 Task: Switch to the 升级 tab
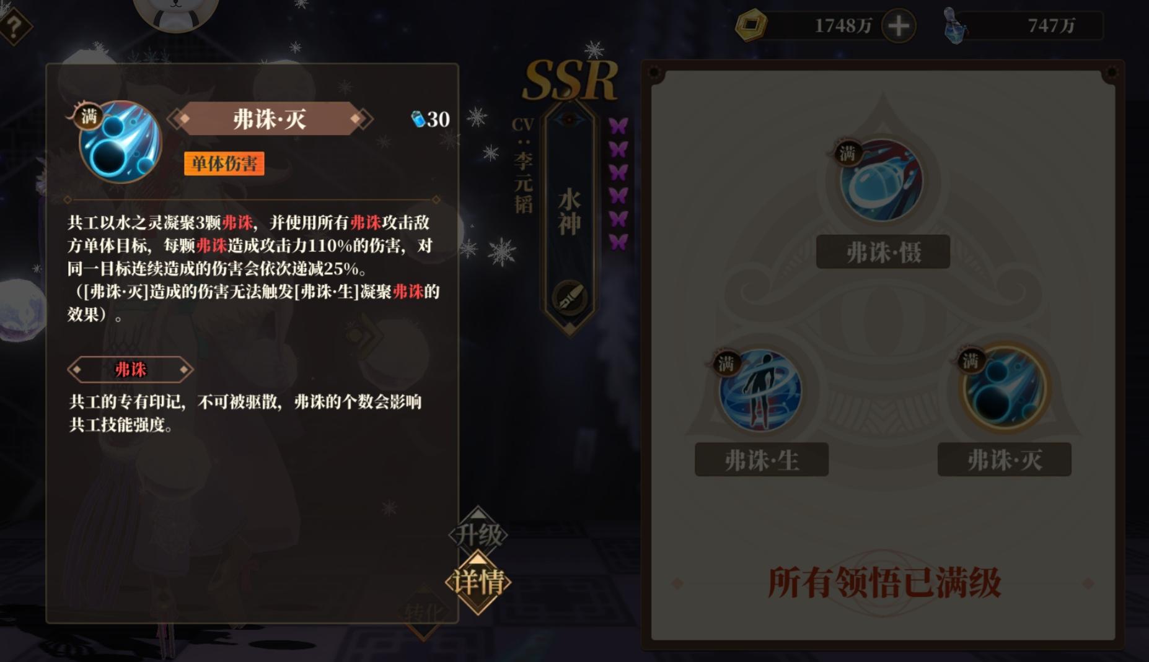pyautogui.click(x=478, y=534)
